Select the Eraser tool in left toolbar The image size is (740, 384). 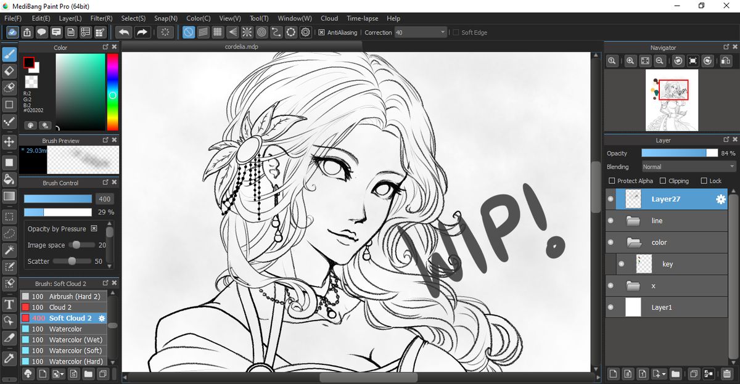point(9,71)
